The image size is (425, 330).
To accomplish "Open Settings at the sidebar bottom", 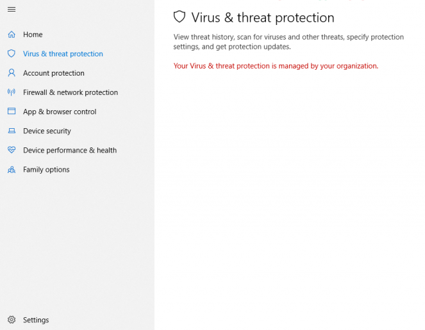I will point(36,320).
